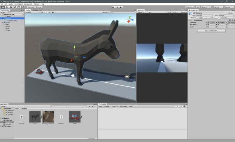Image resolution: width=235 pixels, height=142 pixels.
Task: Toggle scene audio icon in Scene toolbar
Action: click(x=49, y=12)
